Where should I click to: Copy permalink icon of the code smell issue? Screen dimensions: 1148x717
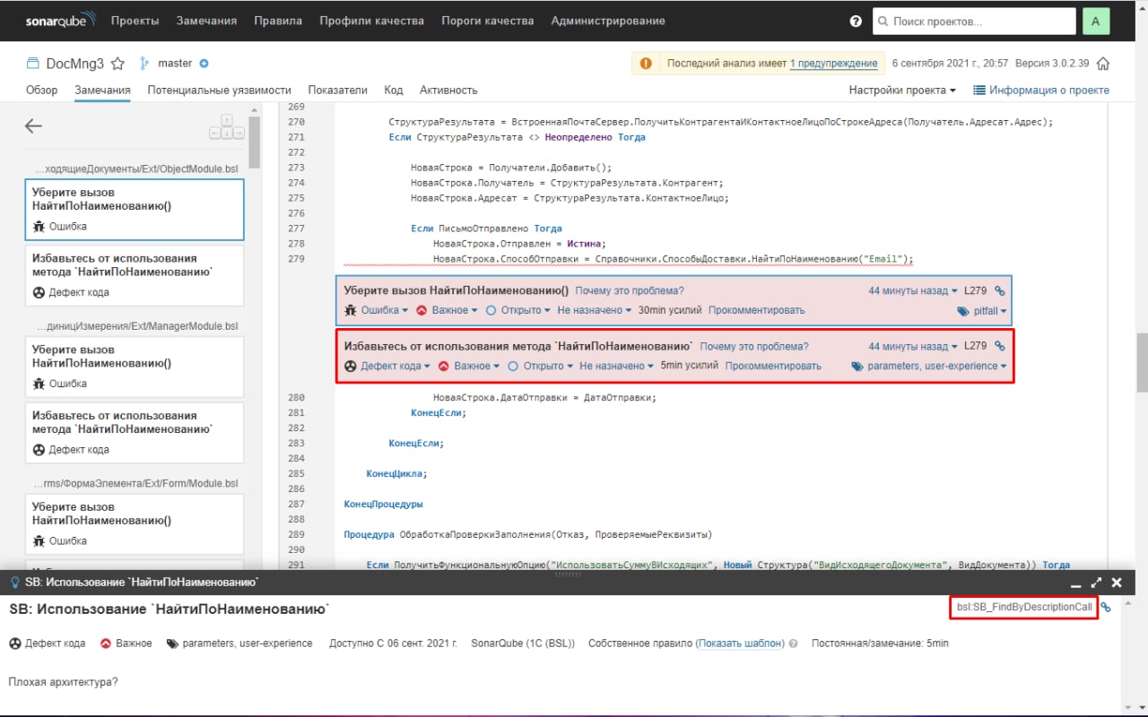[x=1000, y=346]
